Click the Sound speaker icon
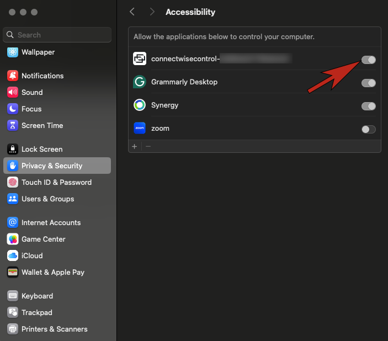This screenshot has width=388, height=341. pos(12,92)
